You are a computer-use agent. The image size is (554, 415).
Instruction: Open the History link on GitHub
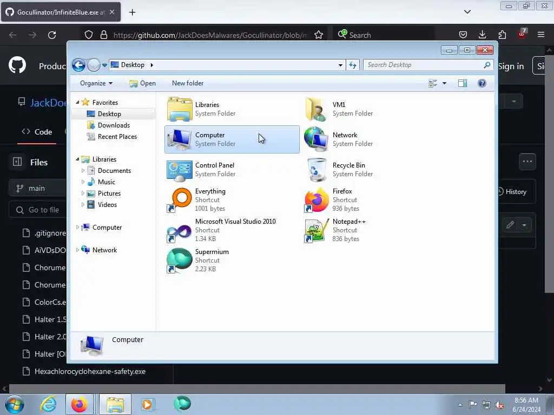click(512, 192)
